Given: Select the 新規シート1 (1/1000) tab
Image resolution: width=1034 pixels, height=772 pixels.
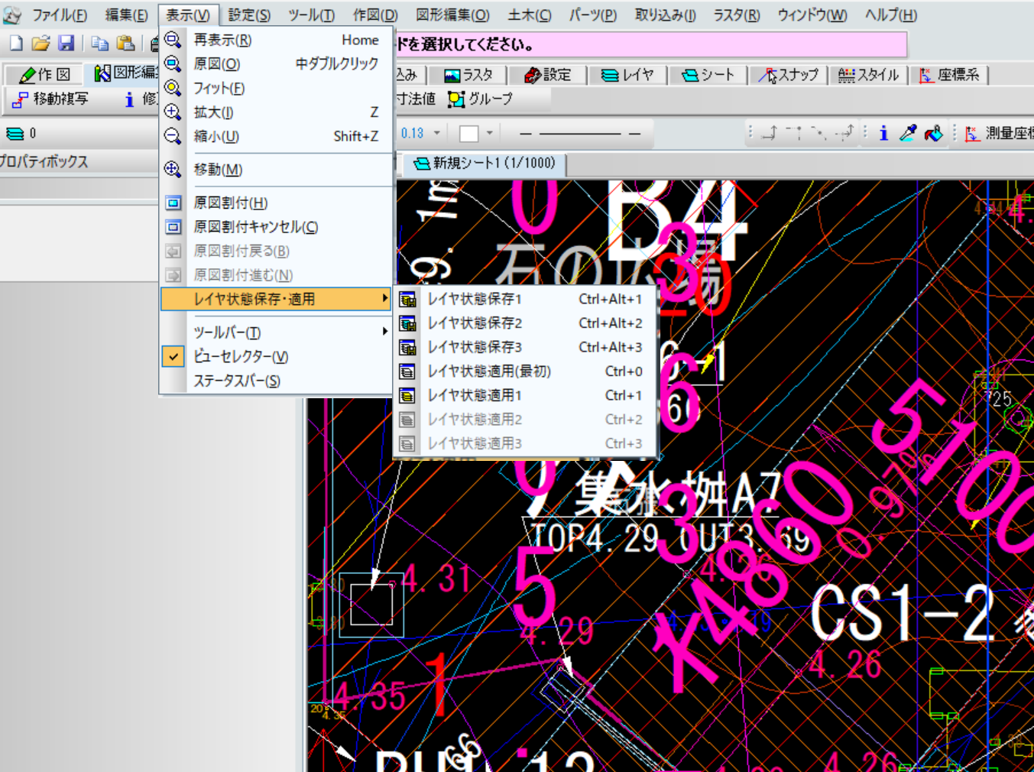Looking at the screenshot, I should pyautogui.click(x=485, y=163).
